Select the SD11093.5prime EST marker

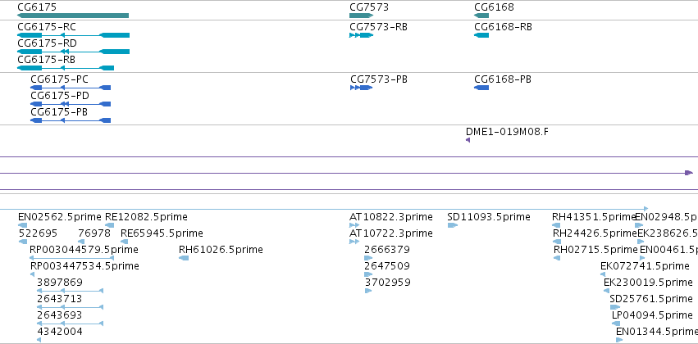[452, 225]
